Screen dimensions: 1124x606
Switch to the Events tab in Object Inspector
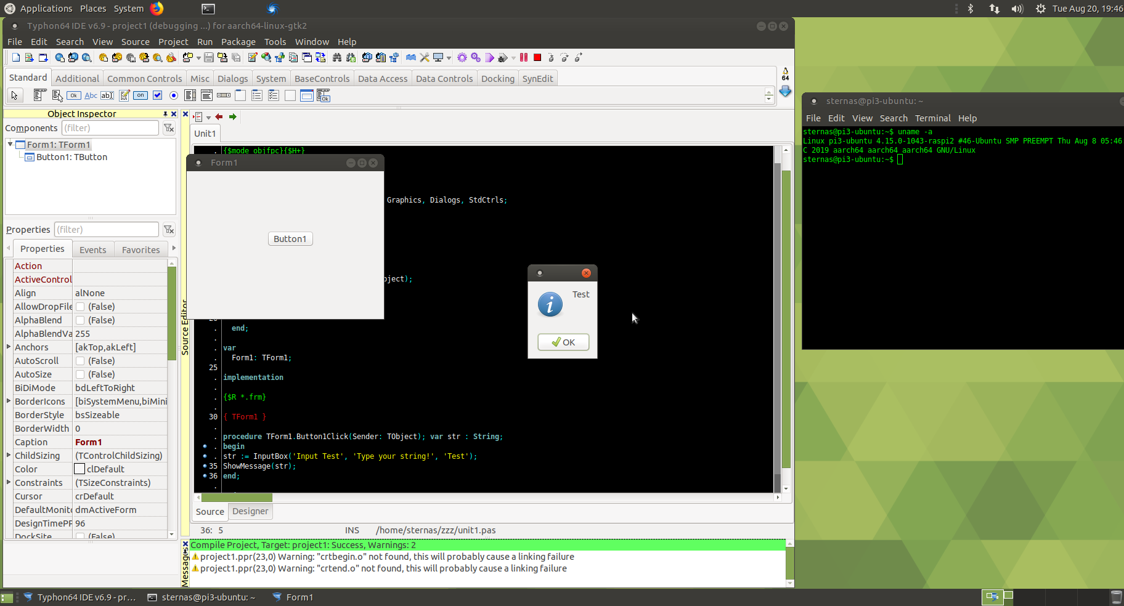coord(92,249)
